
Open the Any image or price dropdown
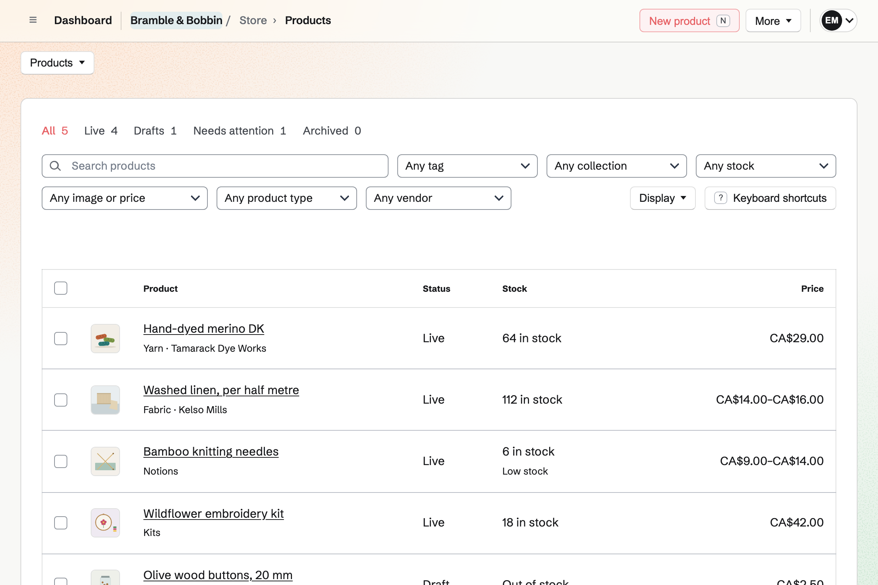[125, 198]
